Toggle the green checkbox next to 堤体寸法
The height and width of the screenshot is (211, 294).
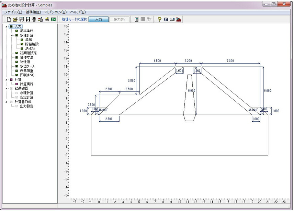coord(17,58)
